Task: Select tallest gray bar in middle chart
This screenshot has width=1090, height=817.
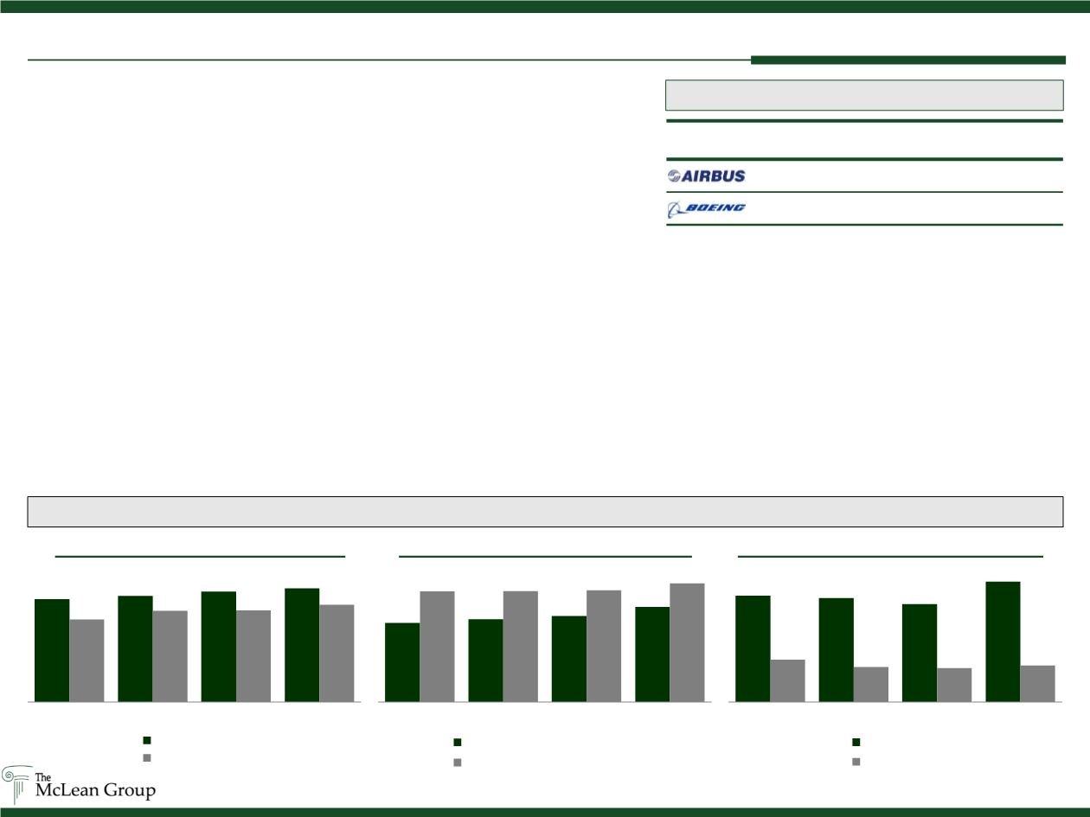Action: 687,642
